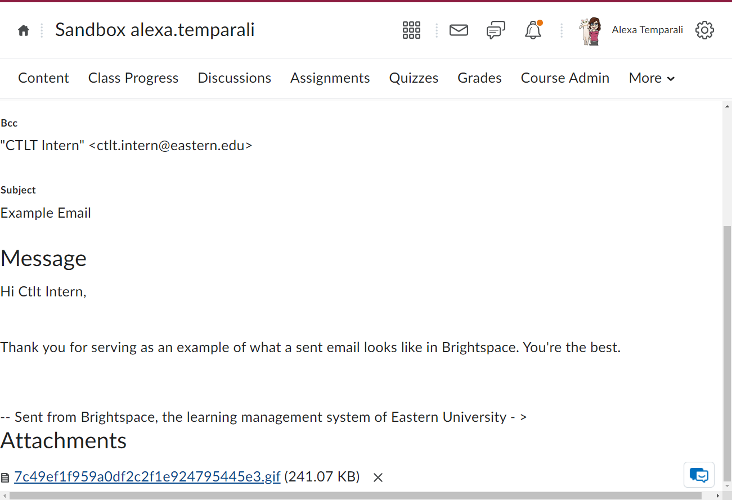
Task: Remove the gif attachment with X
Action: tap(378, 478)
